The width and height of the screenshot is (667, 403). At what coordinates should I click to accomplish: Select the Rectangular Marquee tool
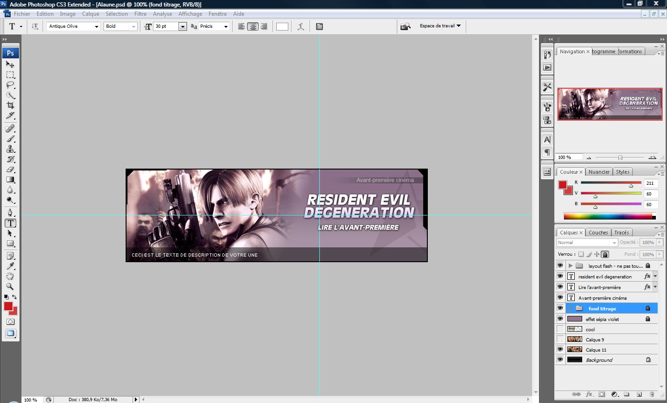click(10, 75)
